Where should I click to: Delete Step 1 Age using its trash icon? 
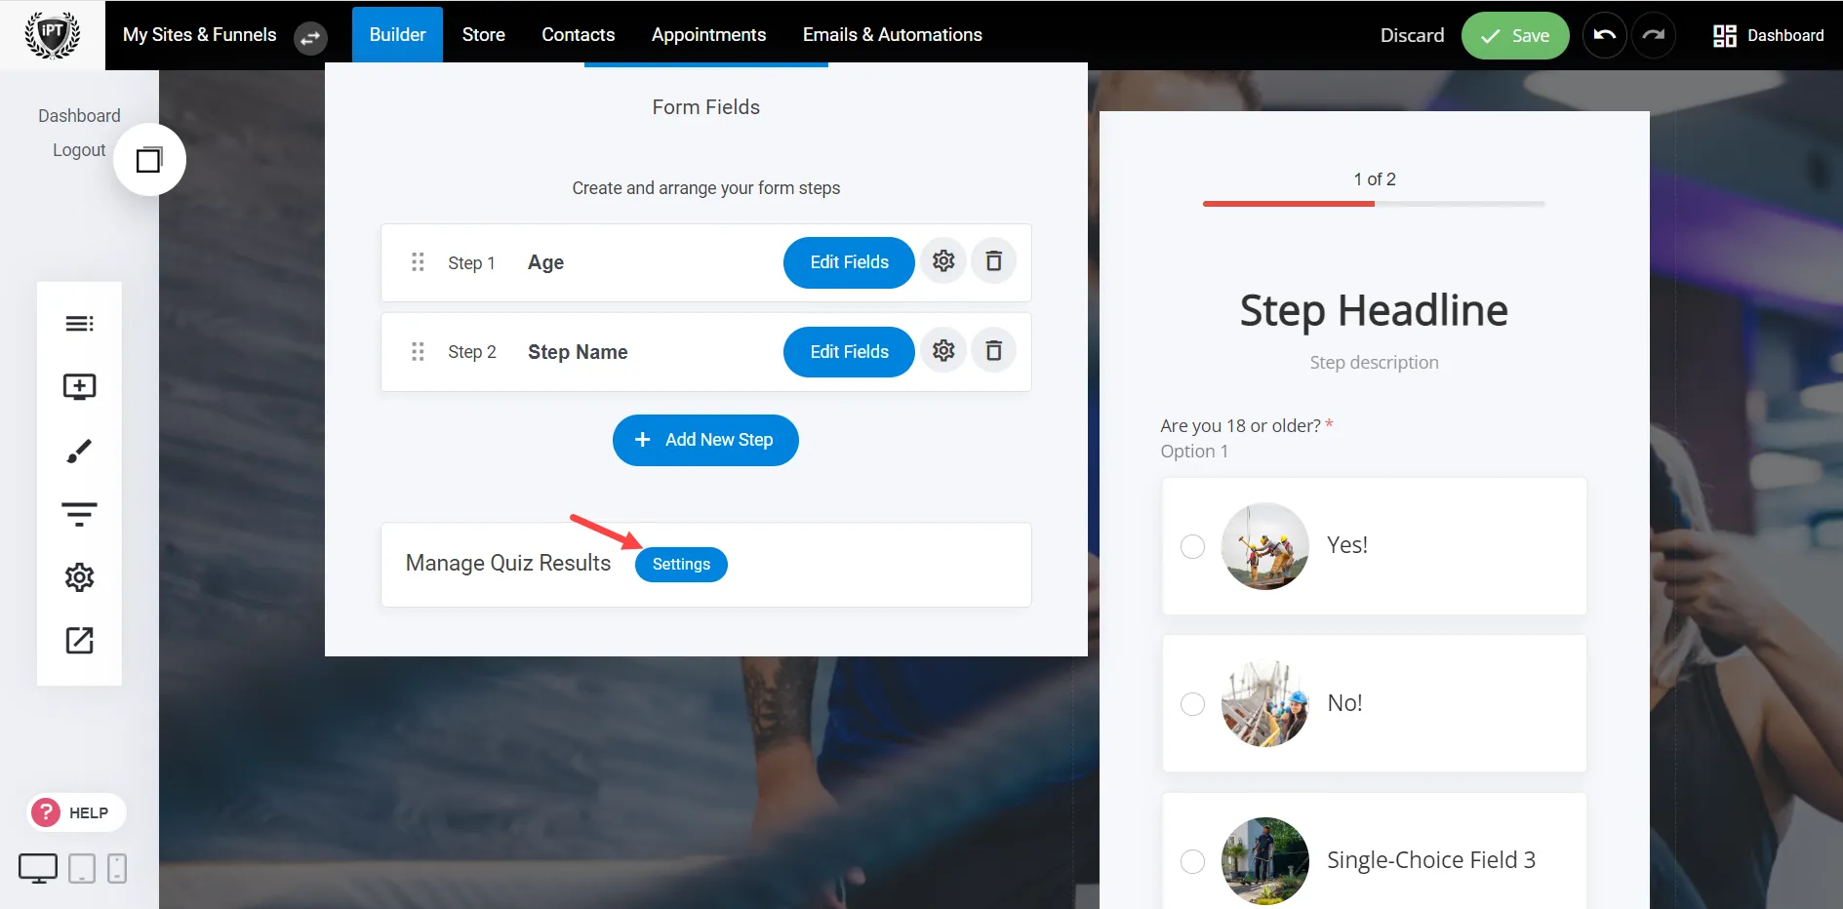point(993,261)
